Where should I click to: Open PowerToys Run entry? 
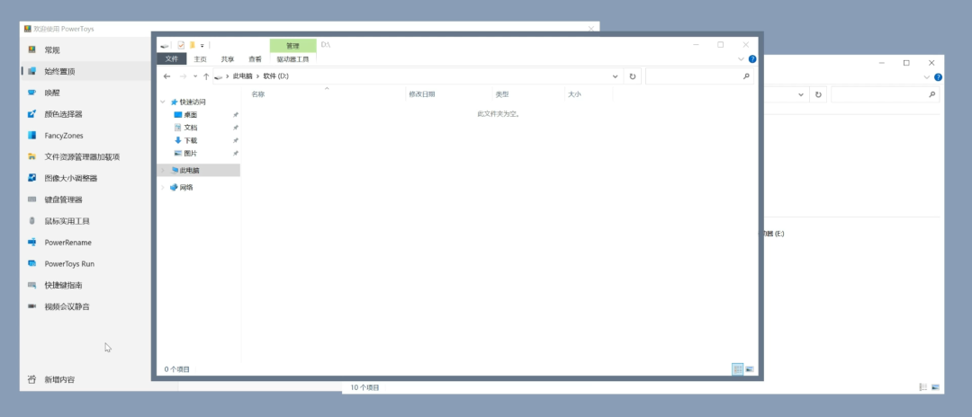[69, 264]
